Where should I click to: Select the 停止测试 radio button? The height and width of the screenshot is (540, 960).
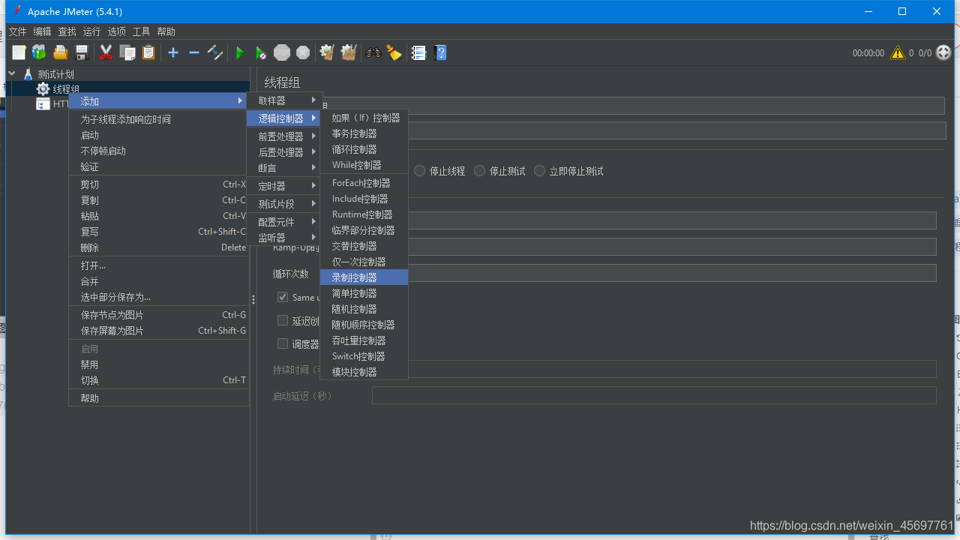point(480,171)
